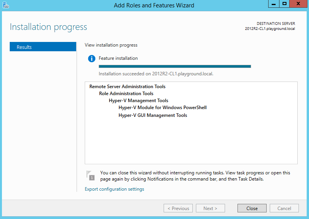Click the Cancel button

284,208
